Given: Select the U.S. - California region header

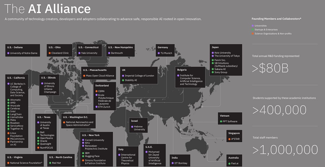Looking at the screenshot, I should coord(16,77).
